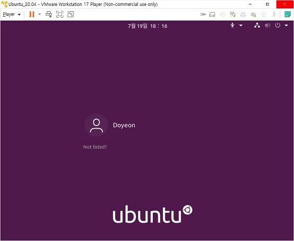Click the double-arrow expand devices icon
The height and width of the screenshot is (241, 294).
[x=203, y=14]
